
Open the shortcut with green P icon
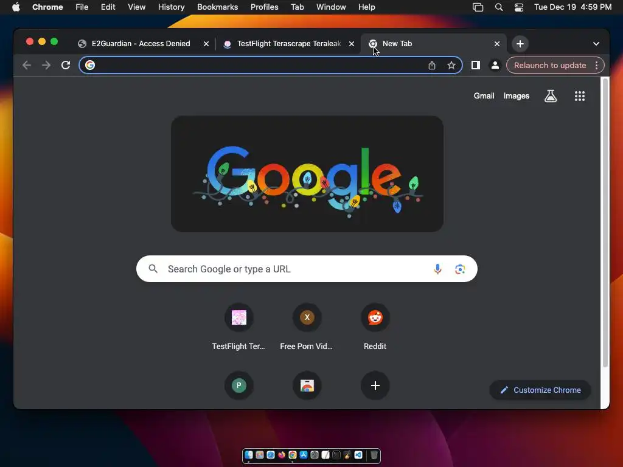pos(238,385)
